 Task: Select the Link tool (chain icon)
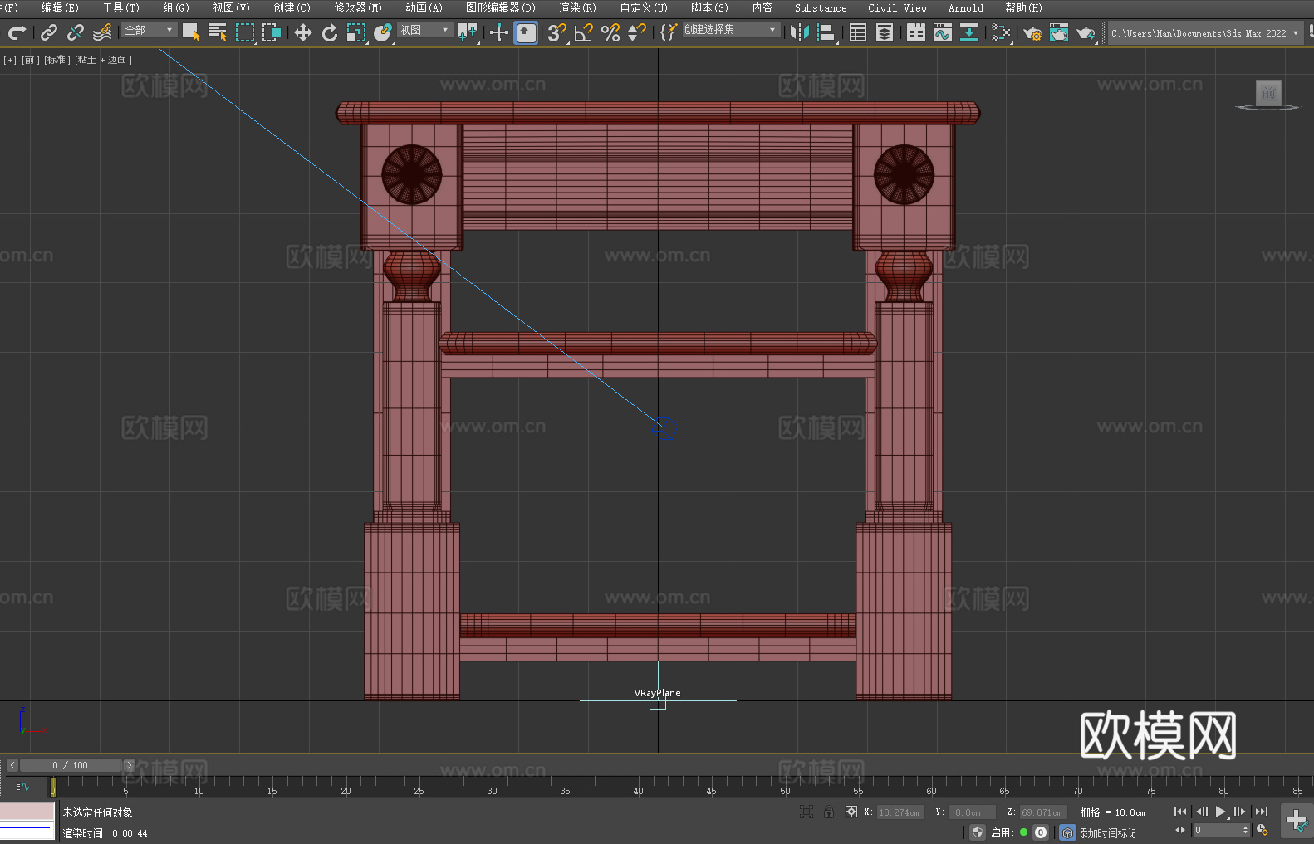pyautogui.click(x=49, y=32)
